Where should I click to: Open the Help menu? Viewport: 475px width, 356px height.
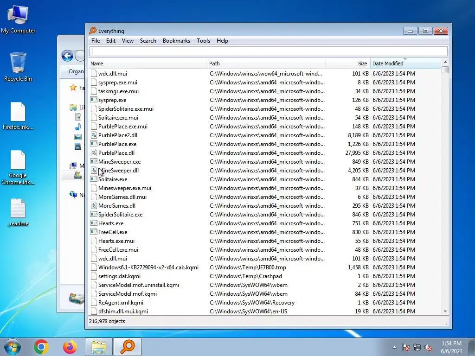(x=222, y=41)
